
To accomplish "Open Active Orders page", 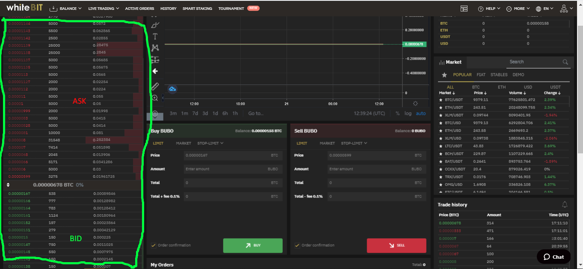I will pos(139,9).
